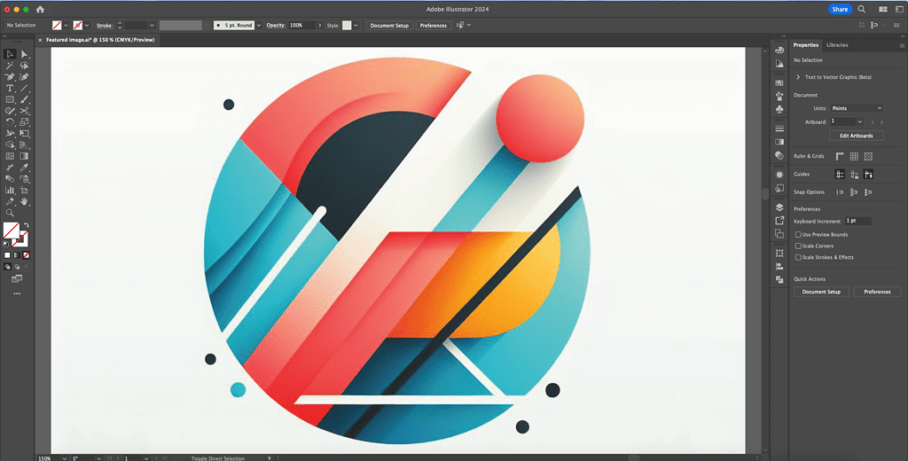Expand the Text to Vector Graphic section
The image size is (908, 461).
[798, 77]
